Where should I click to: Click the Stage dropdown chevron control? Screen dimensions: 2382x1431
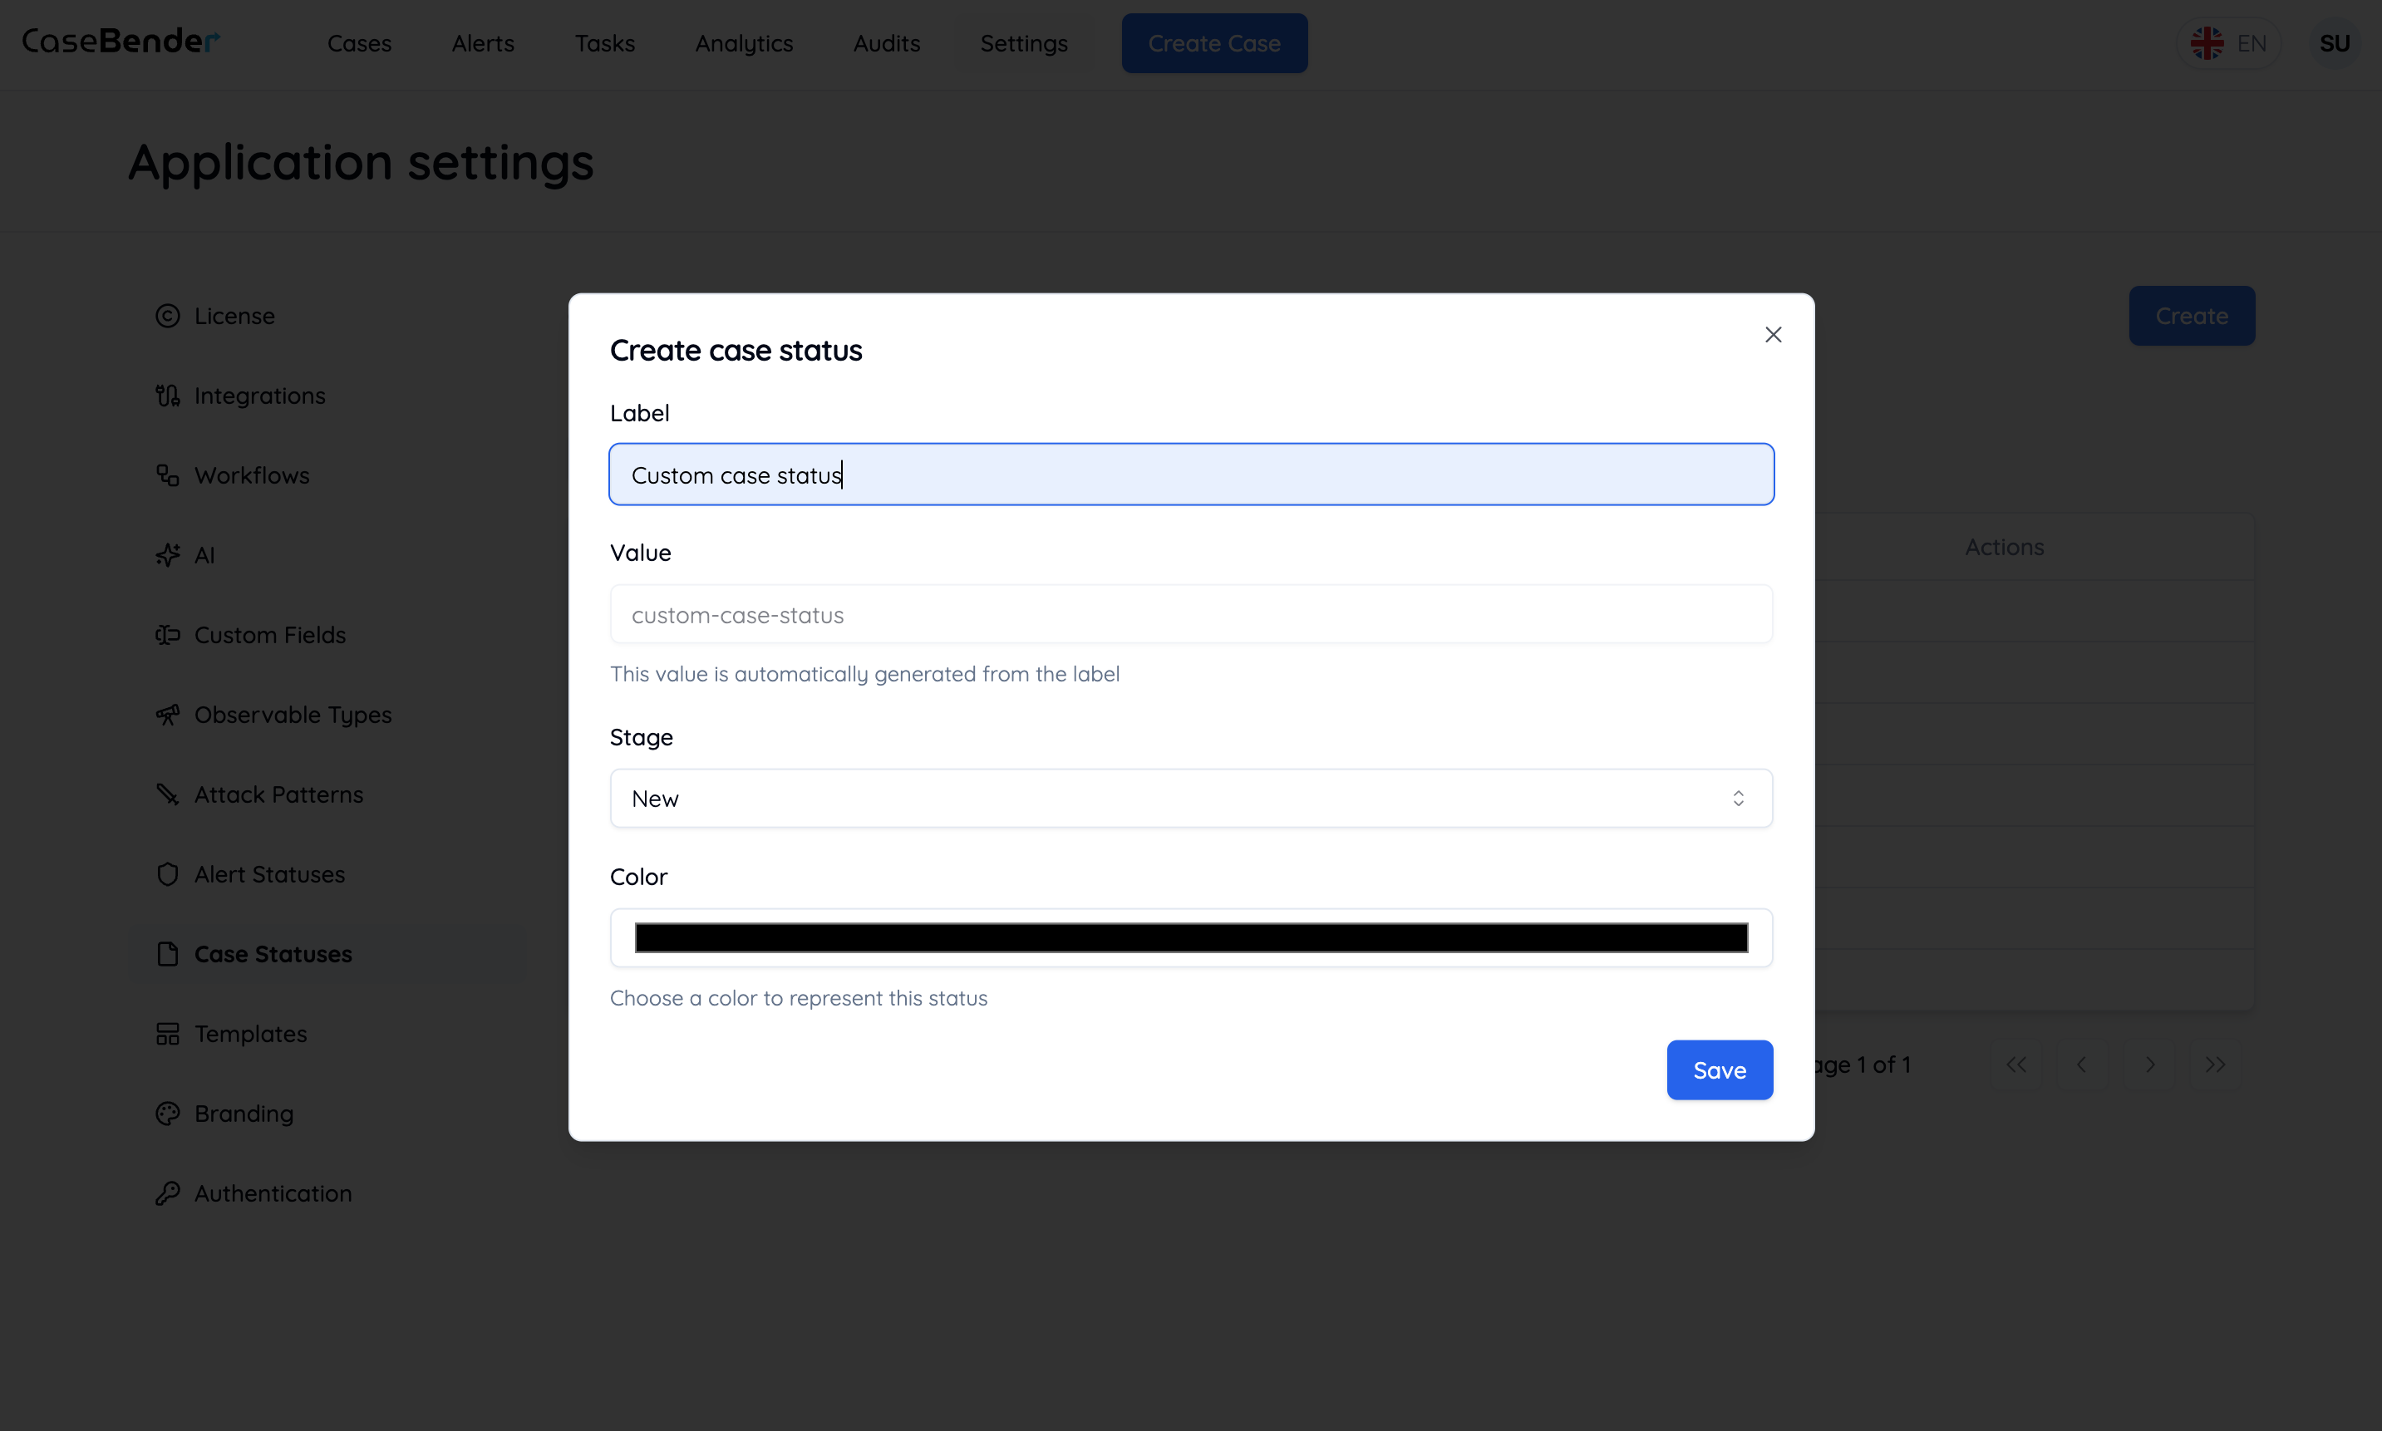pyautogui.click(x=1739, y=798)
